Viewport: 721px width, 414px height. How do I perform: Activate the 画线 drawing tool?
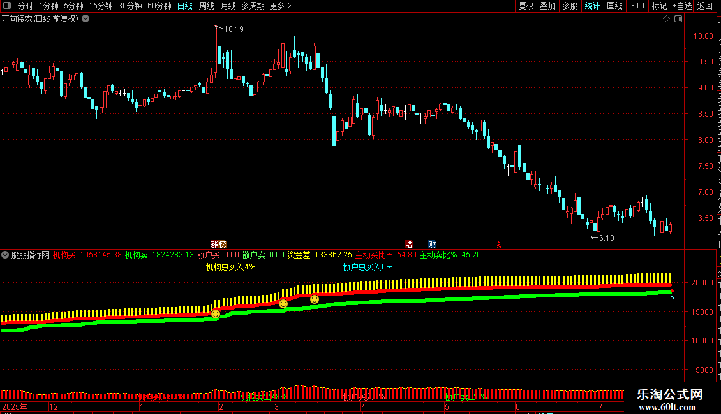tap(614, 6)
